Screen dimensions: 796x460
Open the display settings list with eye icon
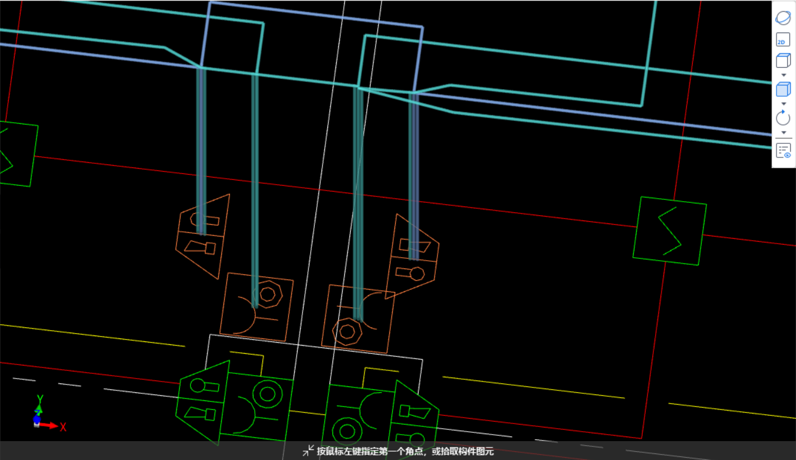point(783,151)
